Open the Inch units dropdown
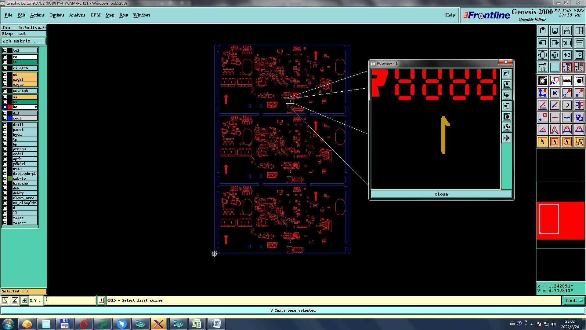The image size is (586, 330). [573, 301]
